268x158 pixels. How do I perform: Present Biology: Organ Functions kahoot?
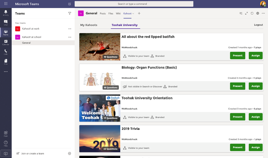coord(238,86)
